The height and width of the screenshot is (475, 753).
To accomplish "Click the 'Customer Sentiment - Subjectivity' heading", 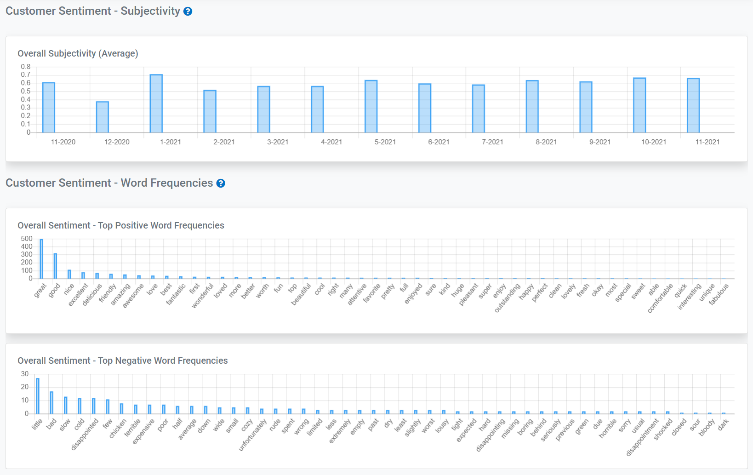I will (93, 11).
